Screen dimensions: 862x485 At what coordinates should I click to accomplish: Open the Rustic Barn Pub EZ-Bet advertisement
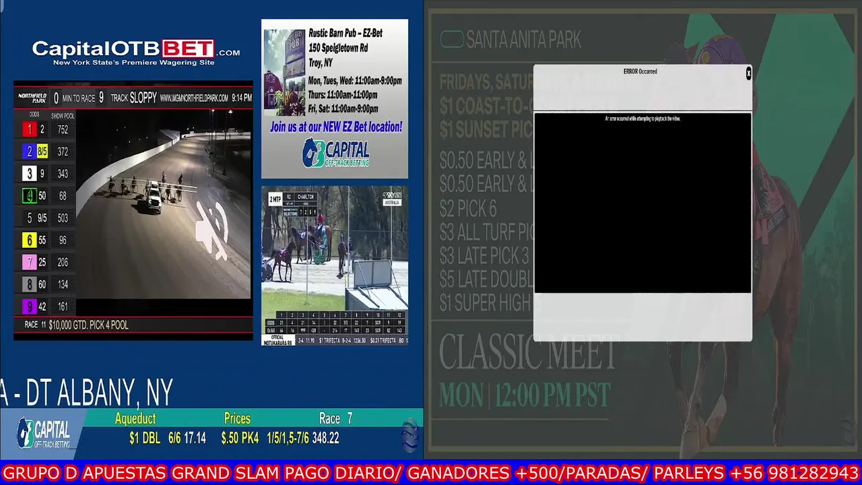[x=335, y=98]
